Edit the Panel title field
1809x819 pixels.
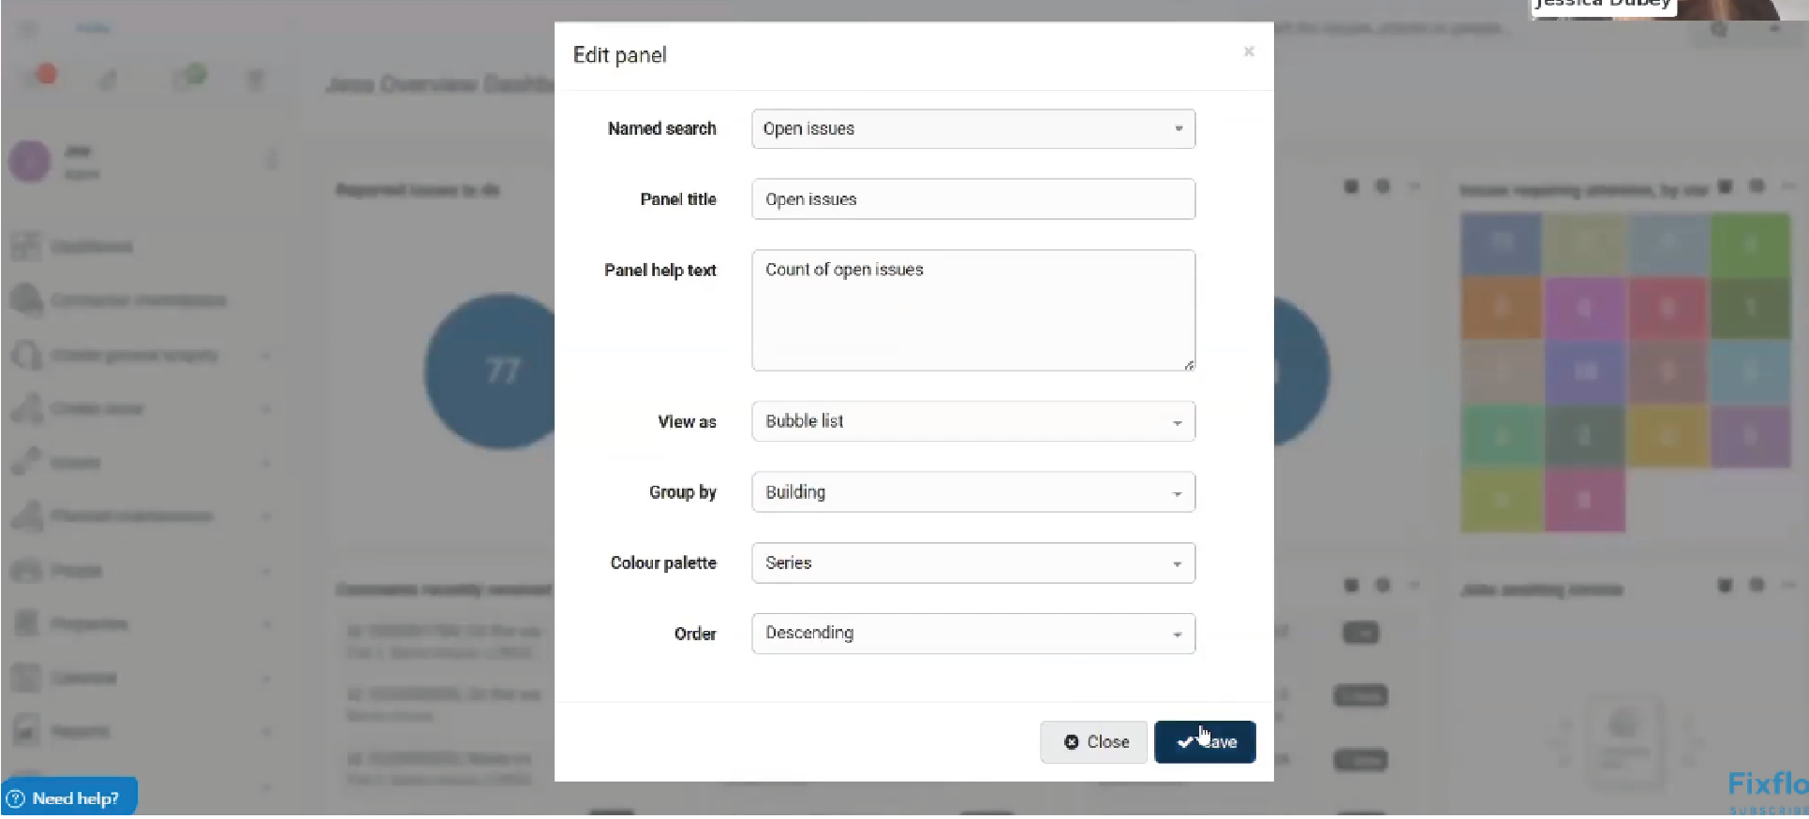tap(973, 199)
